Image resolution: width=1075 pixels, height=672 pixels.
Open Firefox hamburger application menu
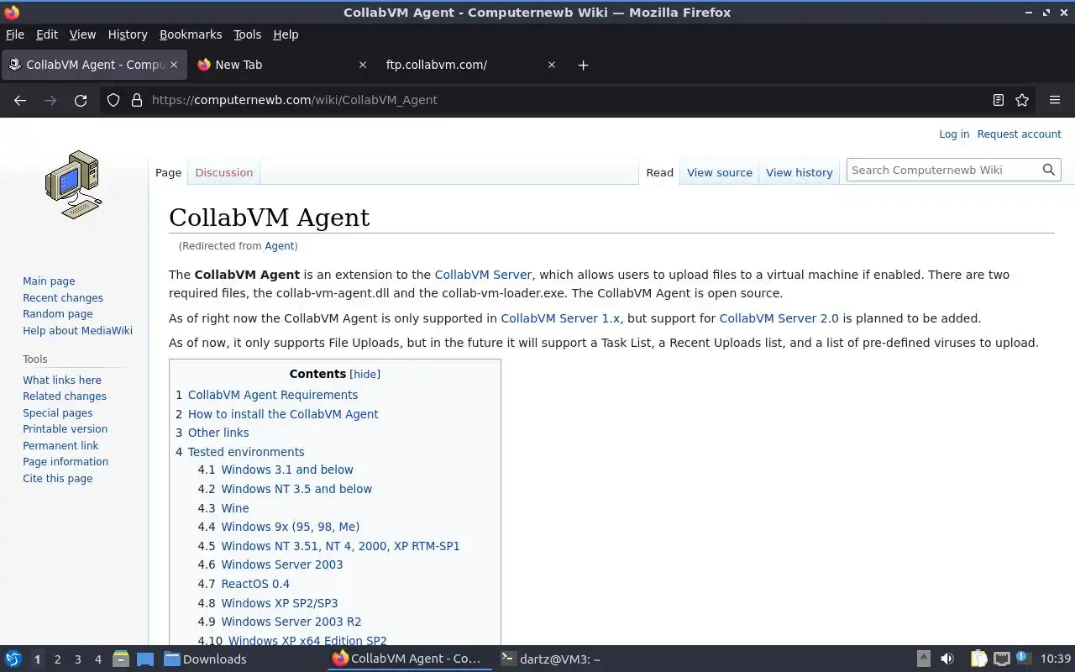click(x=1055, y=100)
